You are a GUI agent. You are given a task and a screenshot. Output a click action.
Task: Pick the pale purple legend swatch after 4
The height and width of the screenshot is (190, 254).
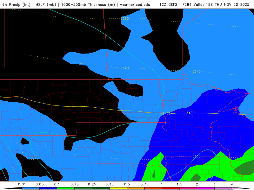point(241,188)
